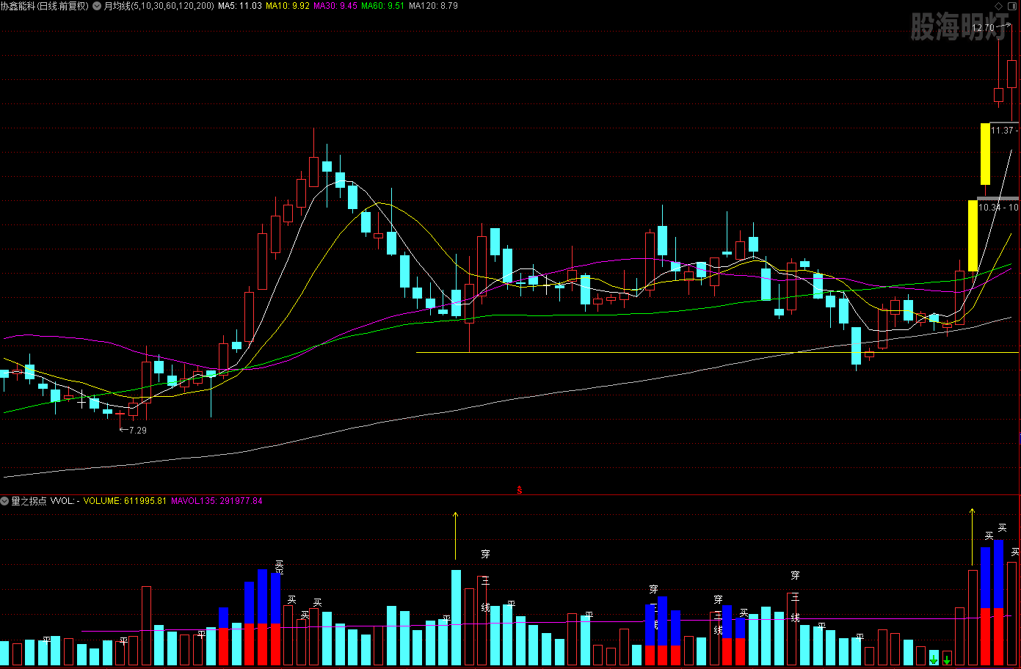
Task: Click the red $ marker on divider
Action: point(520,490)
